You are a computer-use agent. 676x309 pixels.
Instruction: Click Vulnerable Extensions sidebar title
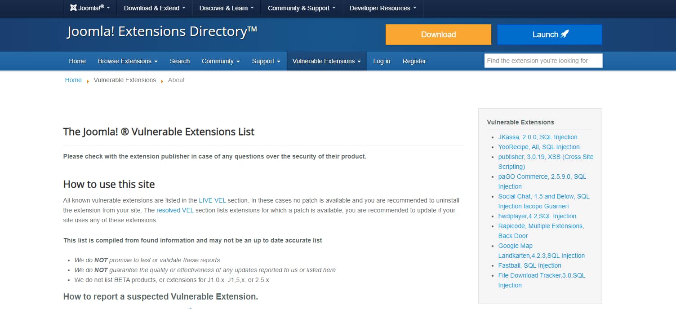pos(520,122)
